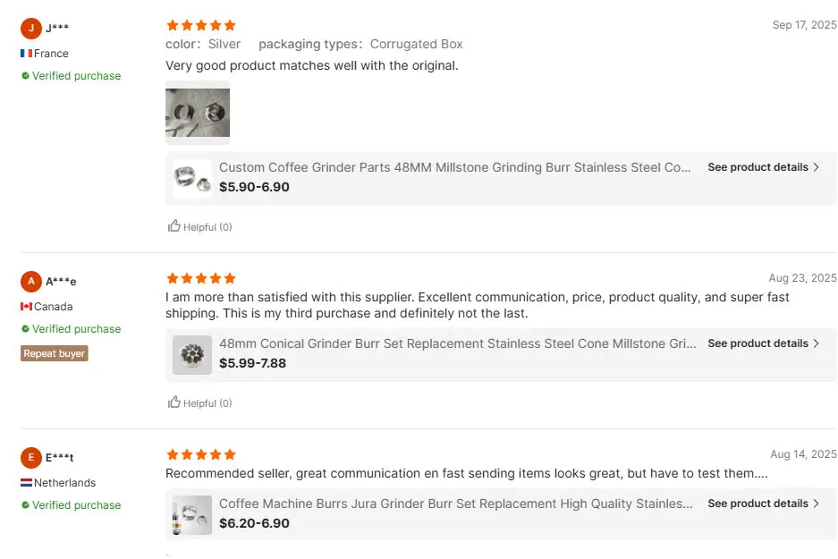This screenshot has width=838, height=559.
Task: Open 48mm Conical Grinder Burr Set title link
Action: tap(457, 343)
